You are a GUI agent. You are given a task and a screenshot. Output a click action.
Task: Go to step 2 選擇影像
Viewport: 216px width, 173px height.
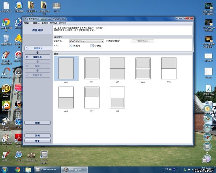[37, 57]
